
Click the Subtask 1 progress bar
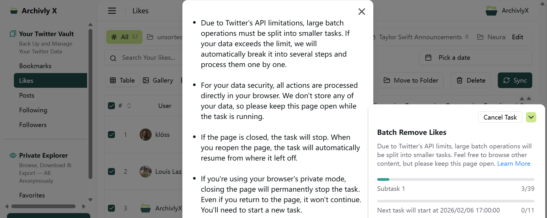click(455, 180)
